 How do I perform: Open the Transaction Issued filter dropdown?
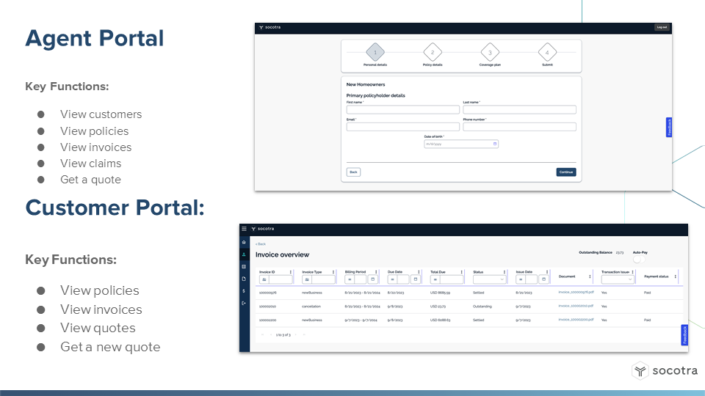618,279
